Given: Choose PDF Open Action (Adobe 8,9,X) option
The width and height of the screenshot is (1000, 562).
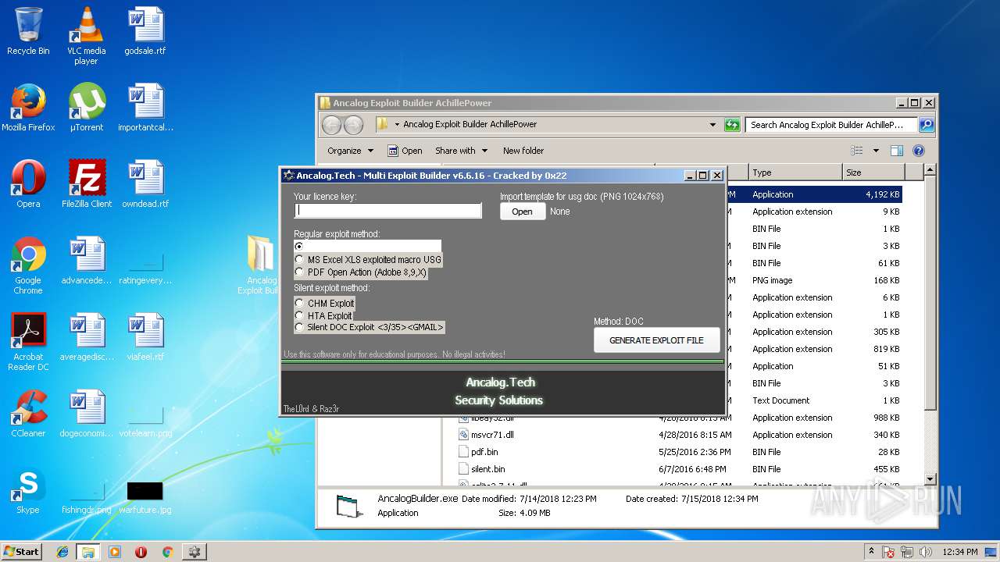Looking at the screenshot, I should pos(361,272).
